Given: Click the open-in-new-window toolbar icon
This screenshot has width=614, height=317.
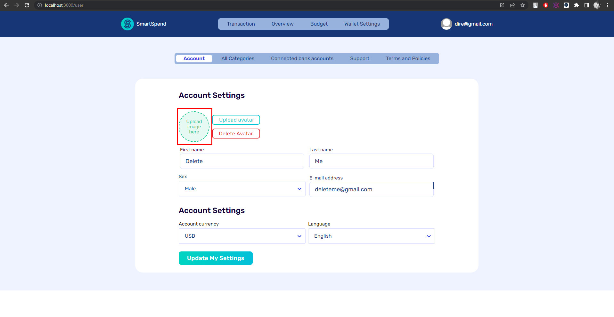Looking at the screenshot, I should click(x=502, y=5).
